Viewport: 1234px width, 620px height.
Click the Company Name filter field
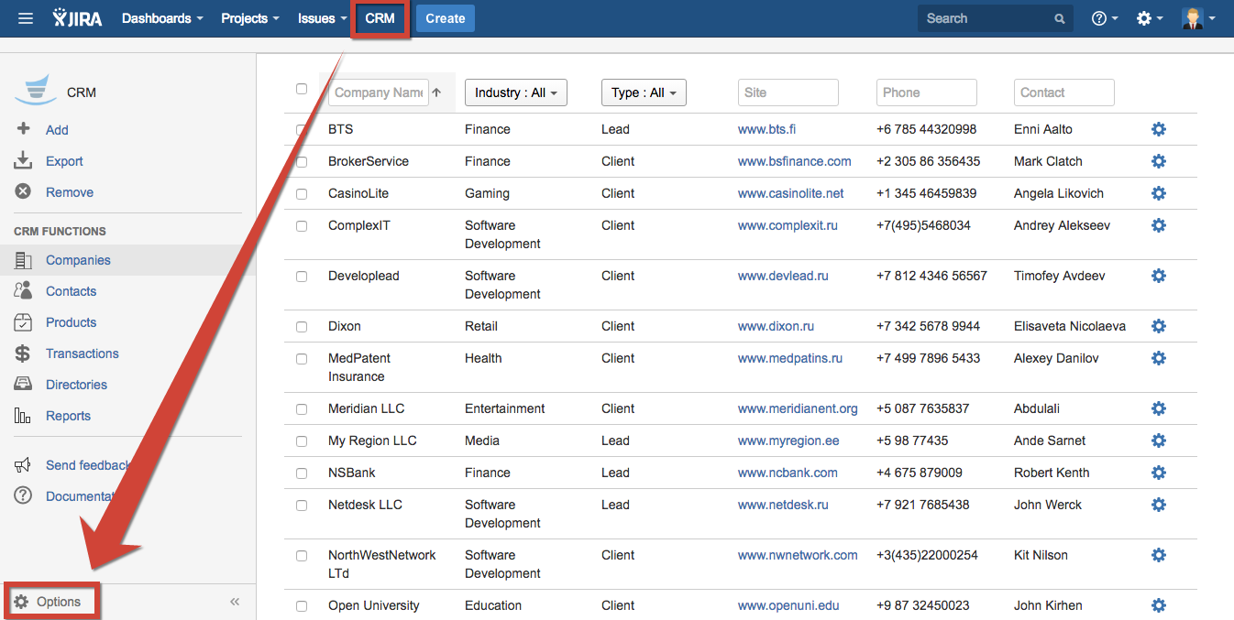coord(378,92)
